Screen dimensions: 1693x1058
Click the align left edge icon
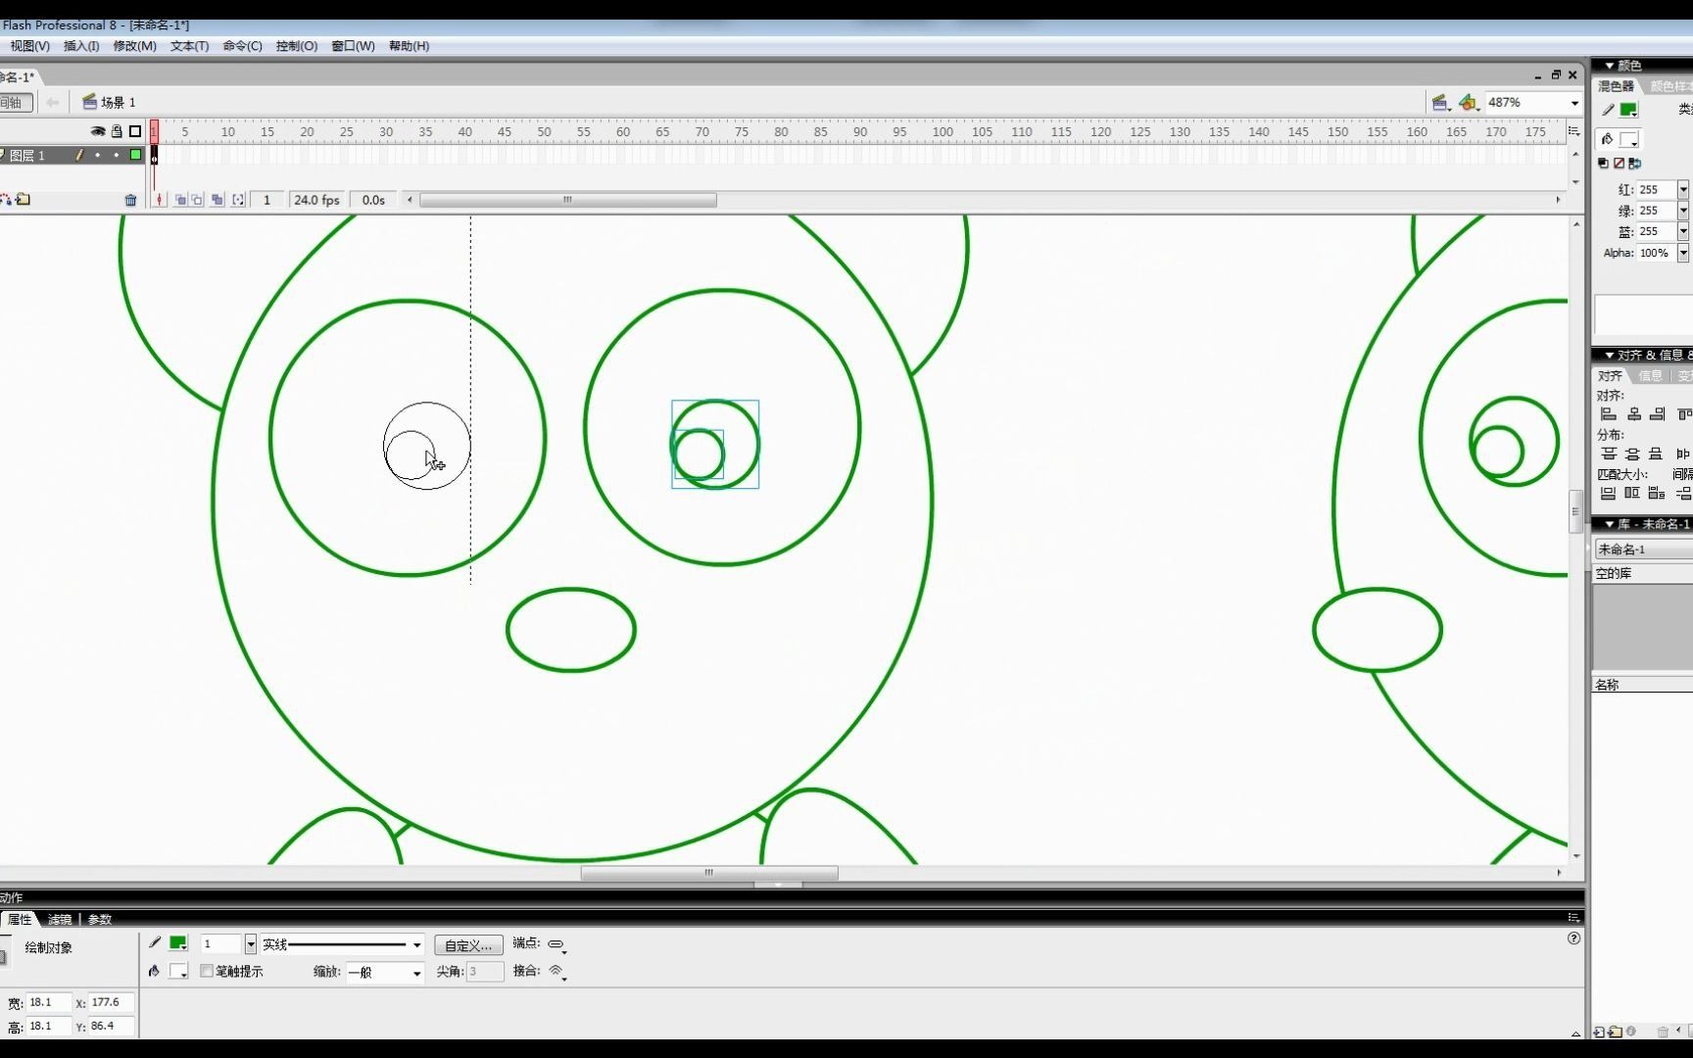click(x=1609, y=414)
